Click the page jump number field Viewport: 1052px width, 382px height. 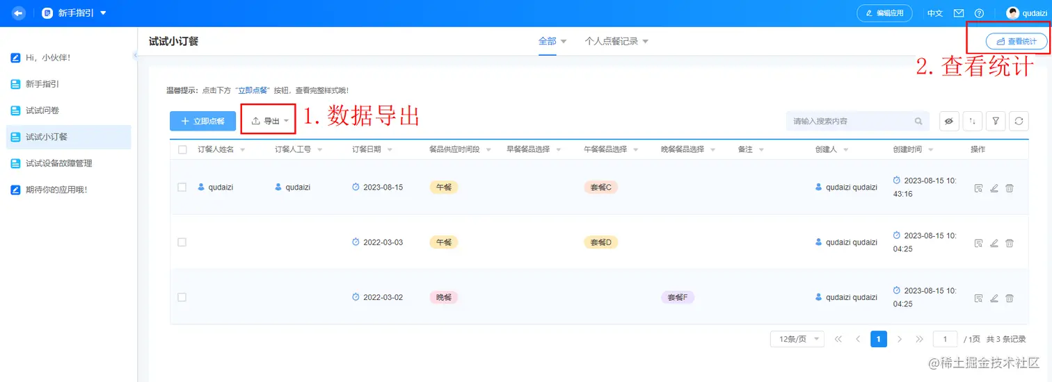click(945, 339)
